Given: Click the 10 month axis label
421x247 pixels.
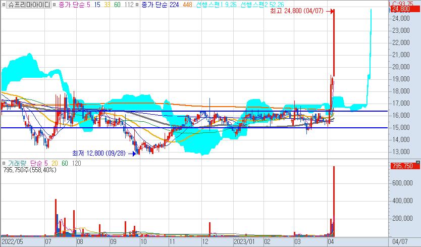Looking at the screenshot, I should (x=144, y=241).
